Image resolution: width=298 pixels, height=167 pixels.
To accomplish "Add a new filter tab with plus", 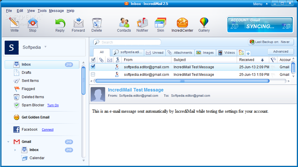I will point(248,53).
